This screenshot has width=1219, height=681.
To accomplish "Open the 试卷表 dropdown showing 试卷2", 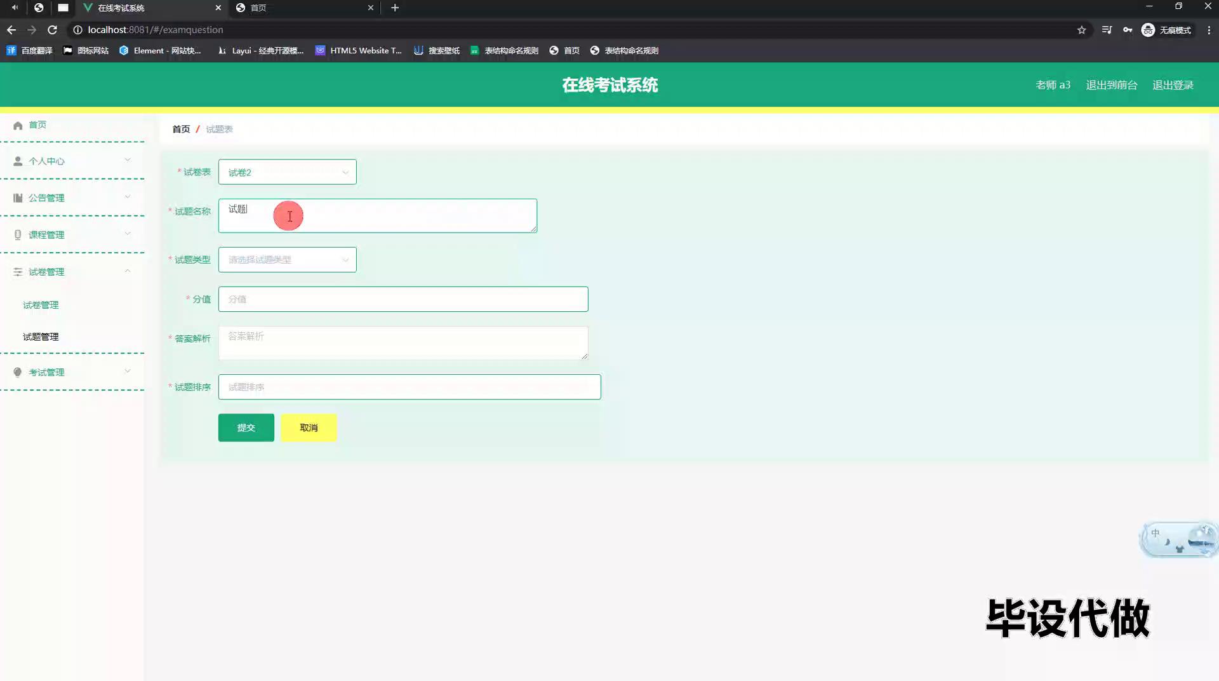I will click(287, 172).
